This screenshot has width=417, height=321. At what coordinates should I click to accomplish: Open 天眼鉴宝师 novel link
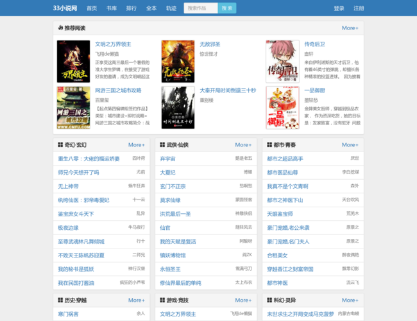(280, 214)
